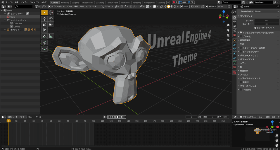Collapse シーンコレクション in the outliner
280x150 pixels.
[x=5, y=20]
